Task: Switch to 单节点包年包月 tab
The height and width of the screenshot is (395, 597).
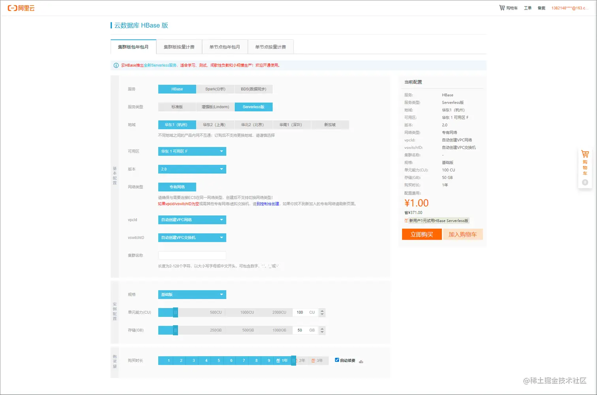Action: click(225, 47)
